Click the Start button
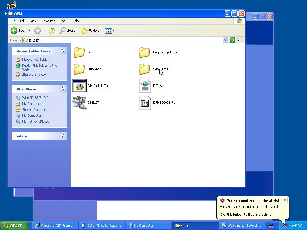 (14, 226)
